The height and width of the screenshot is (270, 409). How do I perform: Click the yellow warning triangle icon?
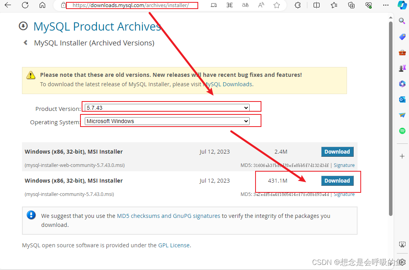[31, 75]
